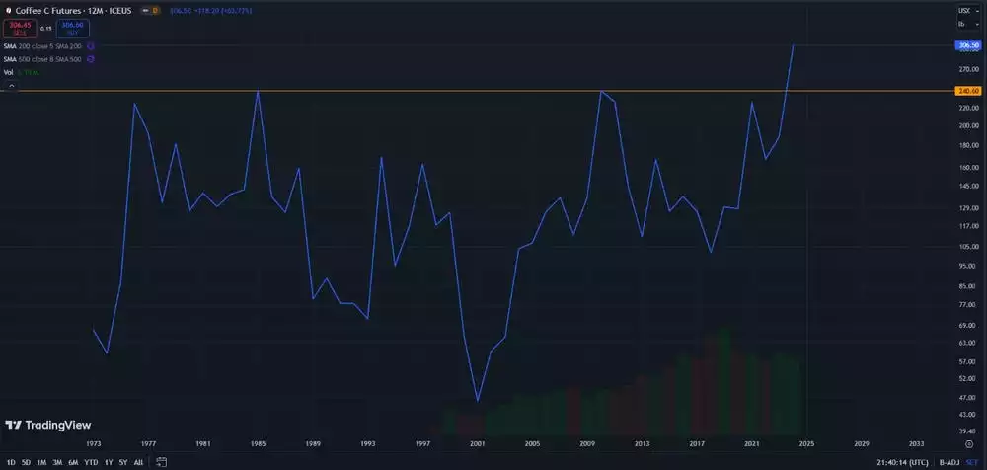Select the All time range

click(138, 462)
